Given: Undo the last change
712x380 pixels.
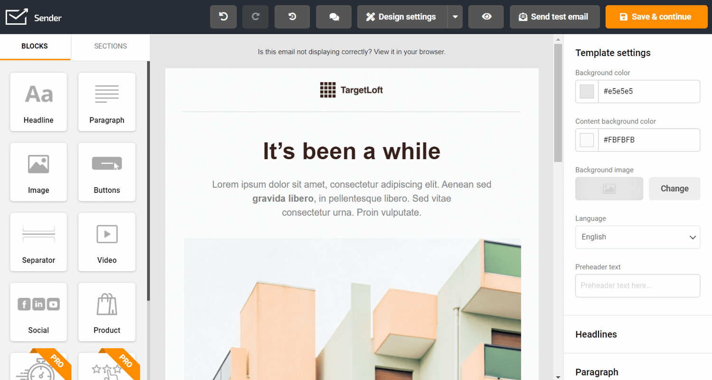Looking at the screenshot, I should pos(223,17).
